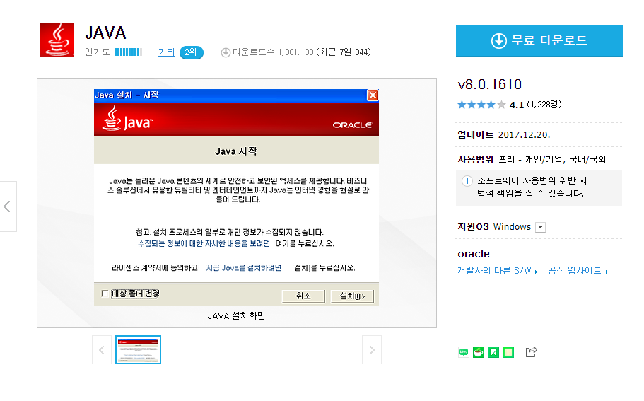The image size is (644, 401).
Task: Close the Java installer preview with red X
Action: coord(373,95)
